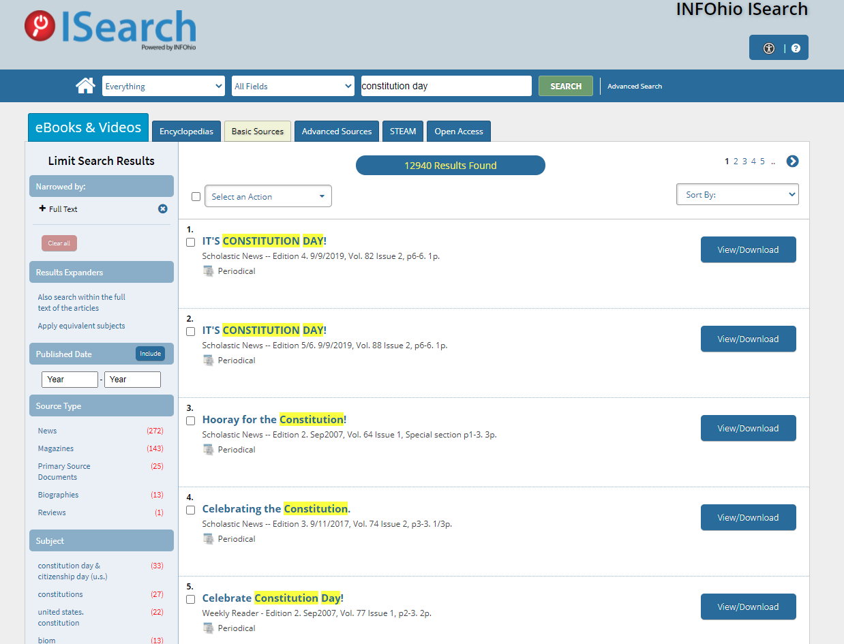Filter by Magazines source type
This screenshot has width=844, height=644.
pos(56,448)
